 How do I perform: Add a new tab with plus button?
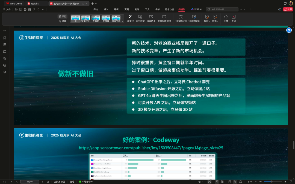coord(92,4)
